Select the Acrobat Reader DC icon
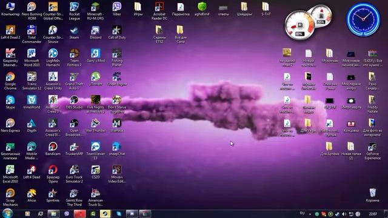The height and width of the screenshot is (218, 388). coord(159,11)
